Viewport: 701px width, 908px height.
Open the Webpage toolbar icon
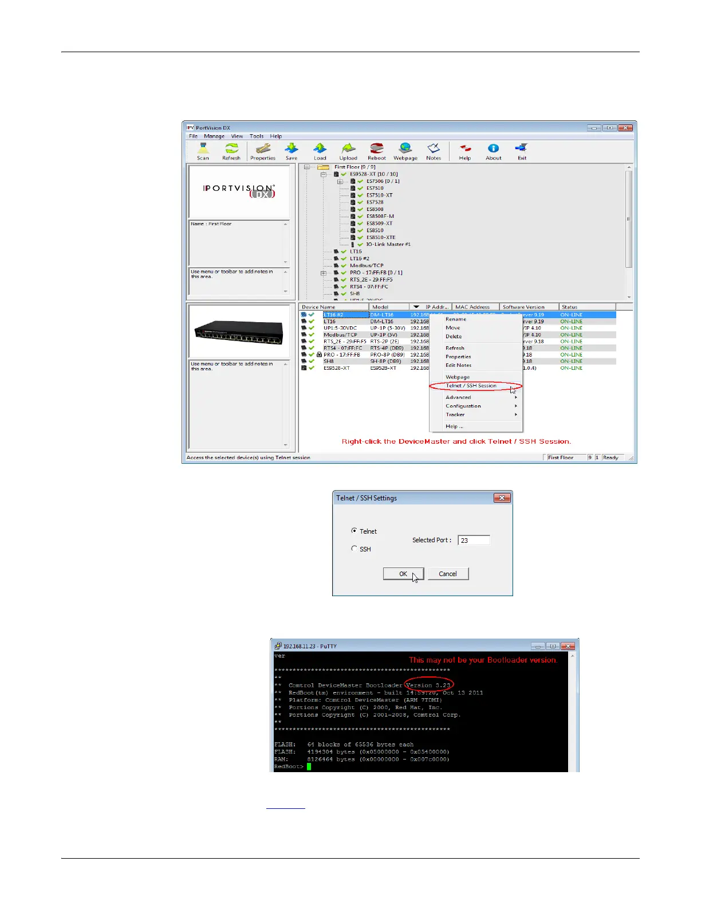(405, 151)
